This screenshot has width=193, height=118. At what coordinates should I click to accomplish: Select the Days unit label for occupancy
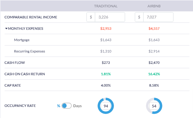pyautogui.click(x=77, y=106)
